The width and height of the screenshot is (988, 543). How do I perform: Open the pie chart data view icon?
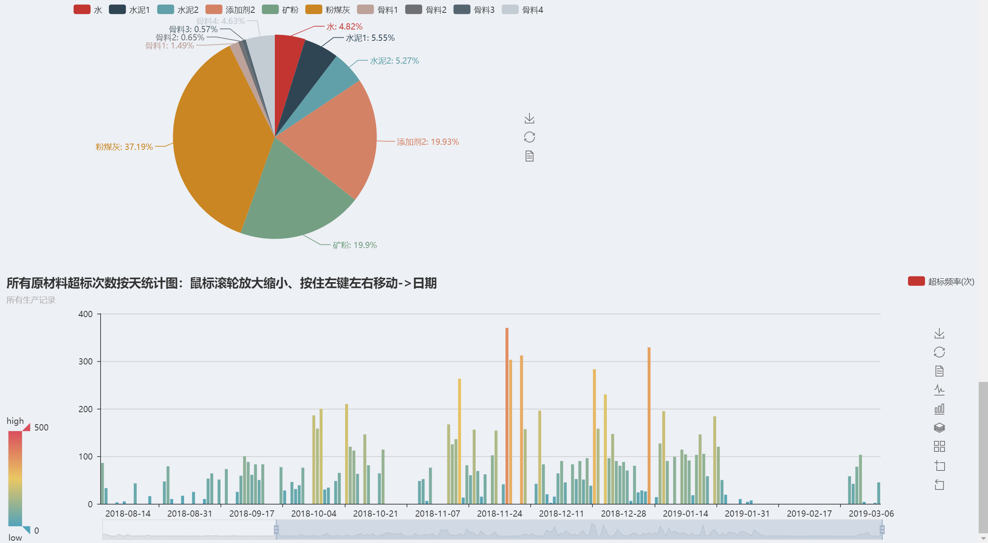pos(529,156)
